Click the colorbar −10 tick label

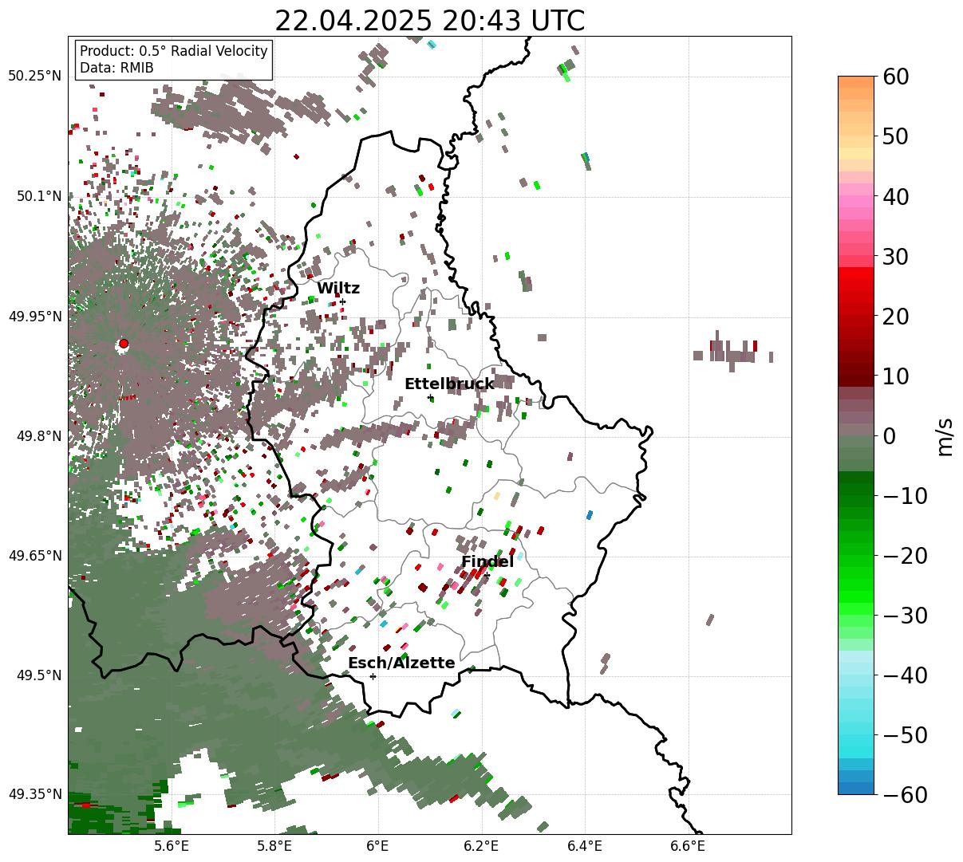click(905, 495)
